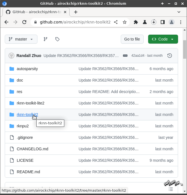Click the '6 months ago' timestamp
The height and width of the screenshot is (195, 187).
161,69
